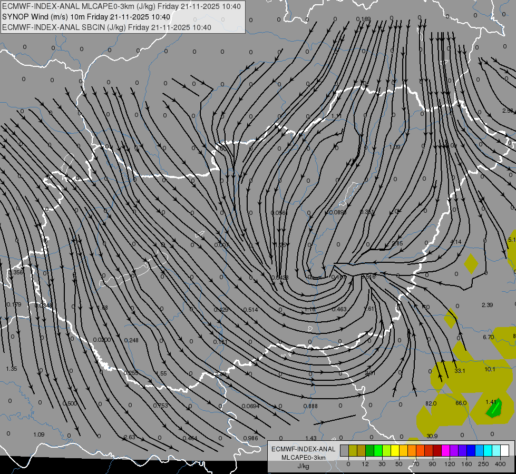Click the map value 82.0
This screenshot has height=474, width=516.
(431, 403)
